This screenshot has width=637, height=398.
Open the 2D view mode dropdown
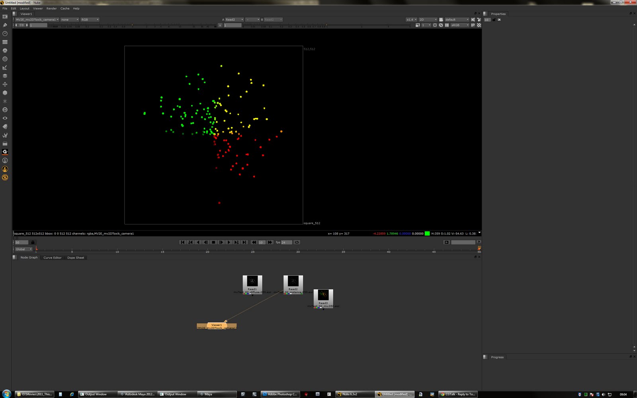click(x=427, y=19)
